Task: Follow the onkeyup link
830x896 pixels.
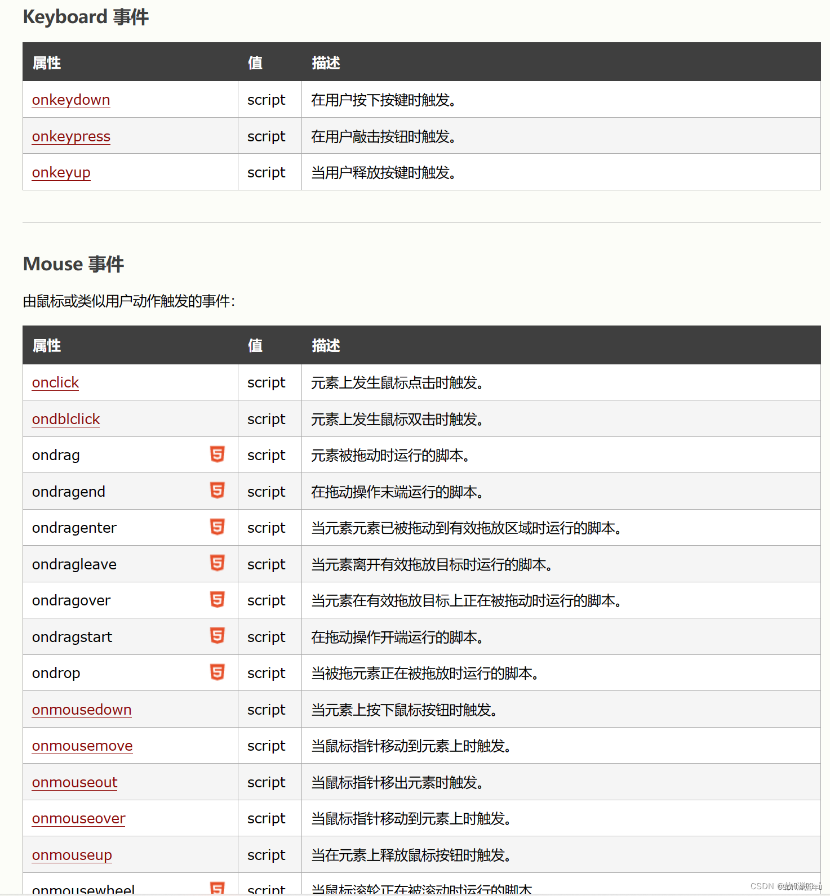Action: 61,172
